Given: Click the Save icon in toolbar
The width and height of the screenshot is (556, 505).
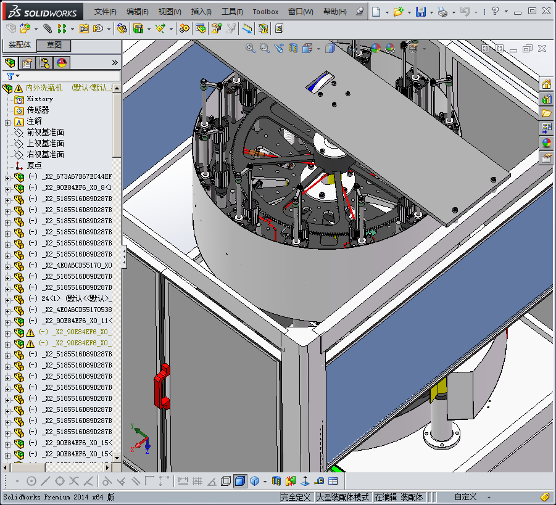Looking at the screenshot, I should point(421,12).
